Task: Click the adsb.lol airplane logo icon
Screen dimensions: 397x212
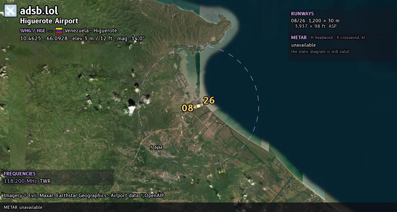Action: coord(11,11)
